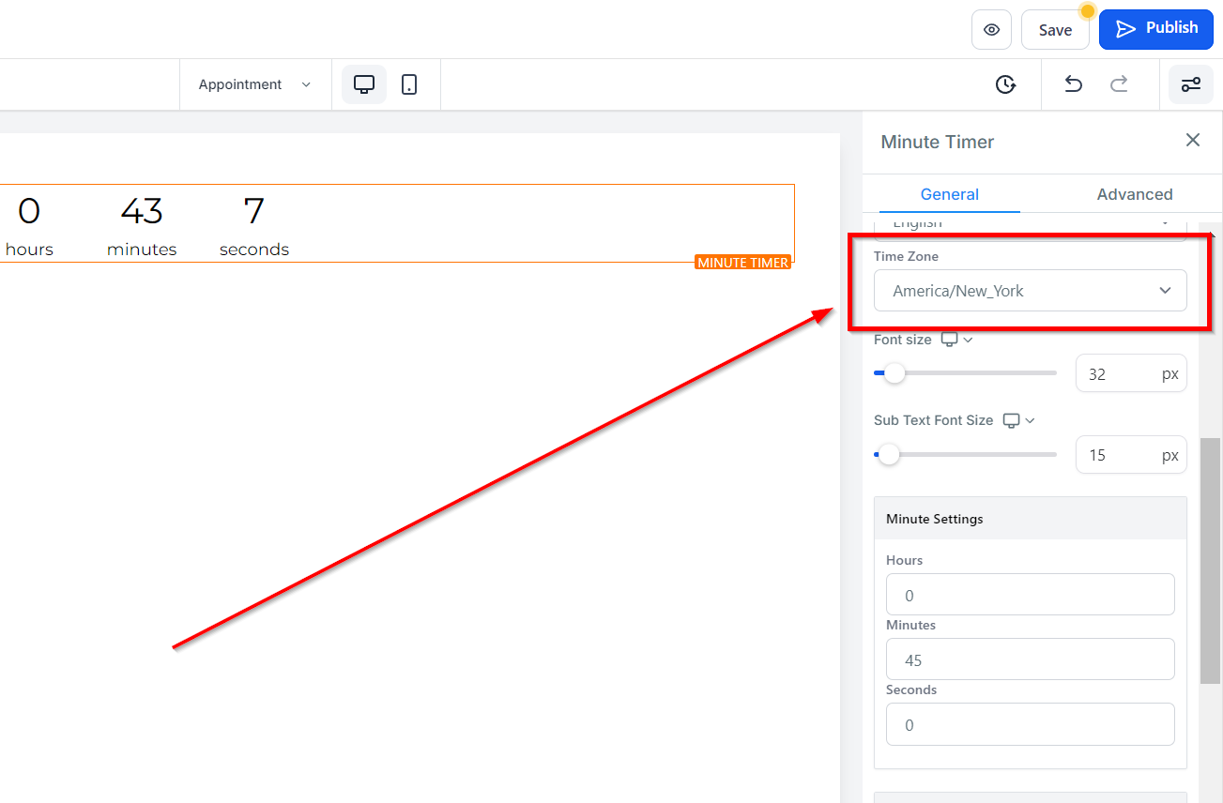1223x803 pixels.
Task: Open version history clock icon
Action: point(1005,84)
